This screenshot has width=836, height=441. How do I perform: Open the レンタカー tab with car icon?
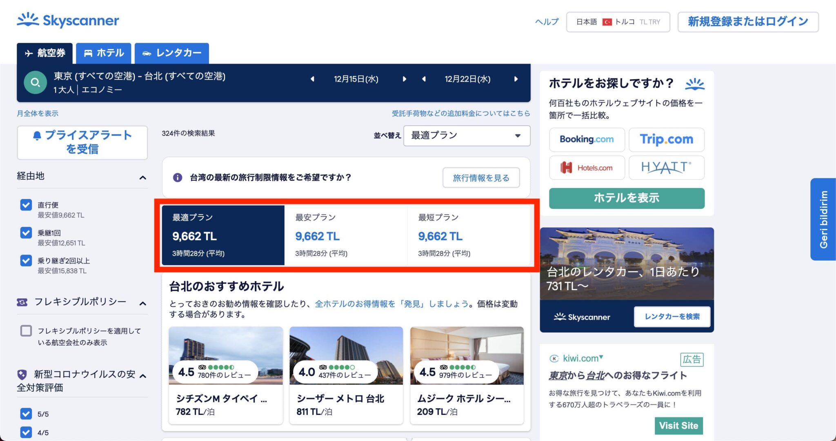(x=171, y=53)
